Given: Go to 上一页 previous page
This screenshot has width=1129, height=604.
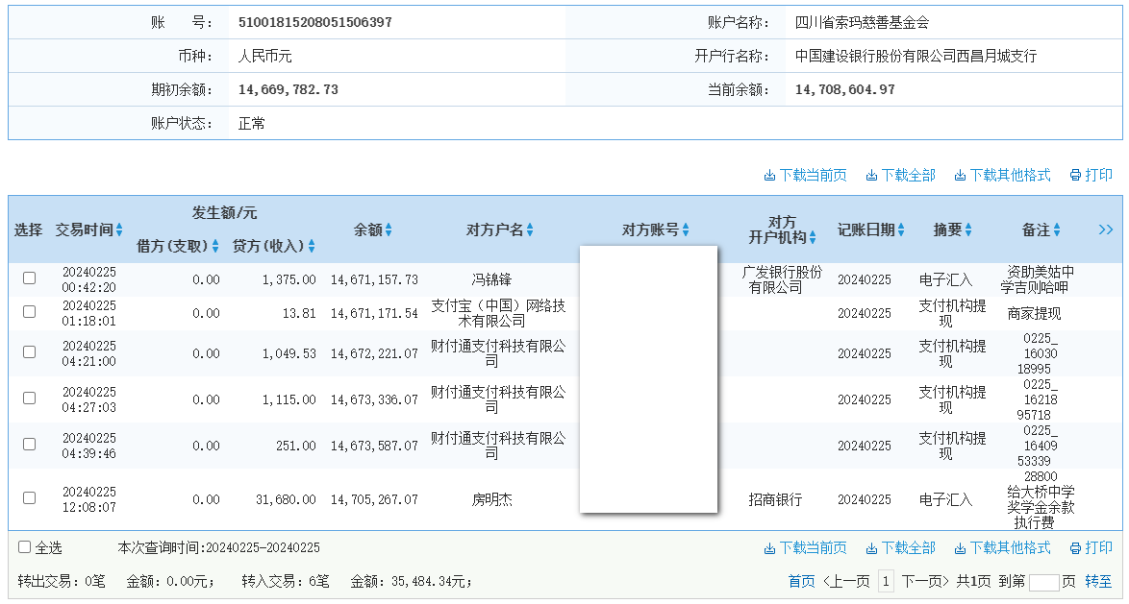Looking at the screenshot, I should [846, 581].
